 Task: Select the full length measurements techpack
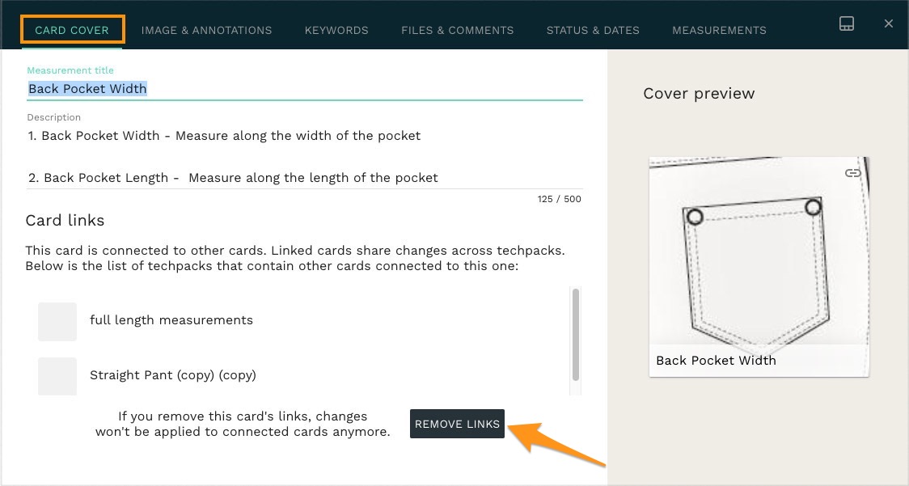click(171, 320)
